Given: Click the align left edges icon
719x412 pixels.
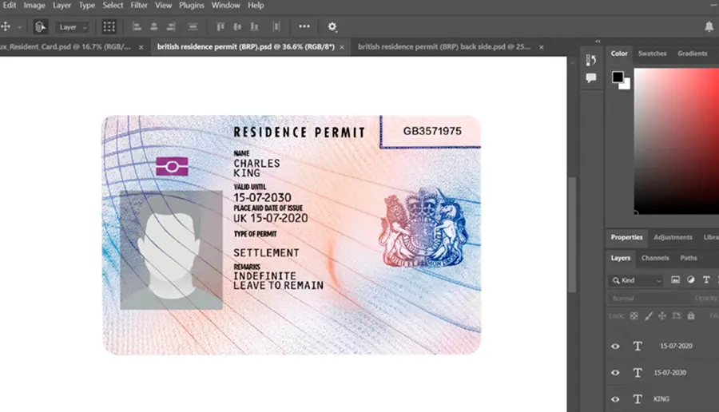Looking at the screenshot, I should click(137, 26).
